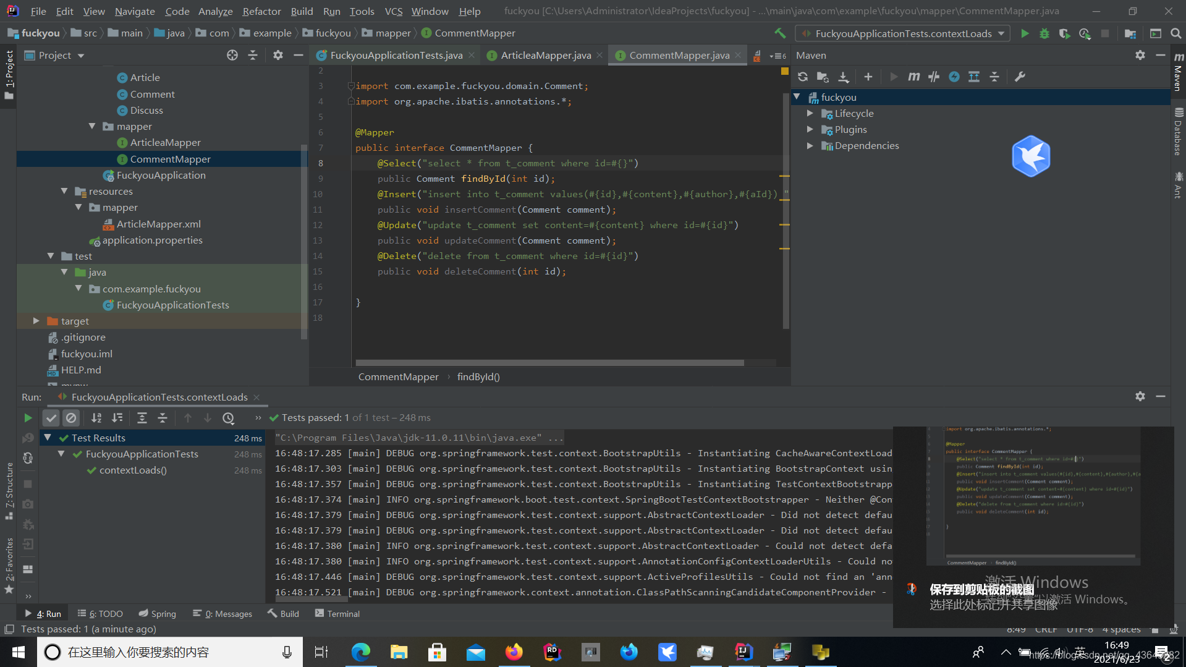1186x667 pixels.
Task: Click the Project tree vertical scrollbar
Action: [303, 241]
